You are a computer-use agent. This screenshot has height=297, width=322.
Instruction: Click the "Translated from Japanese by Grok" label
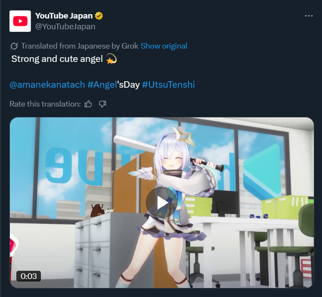tap(80, 46)
